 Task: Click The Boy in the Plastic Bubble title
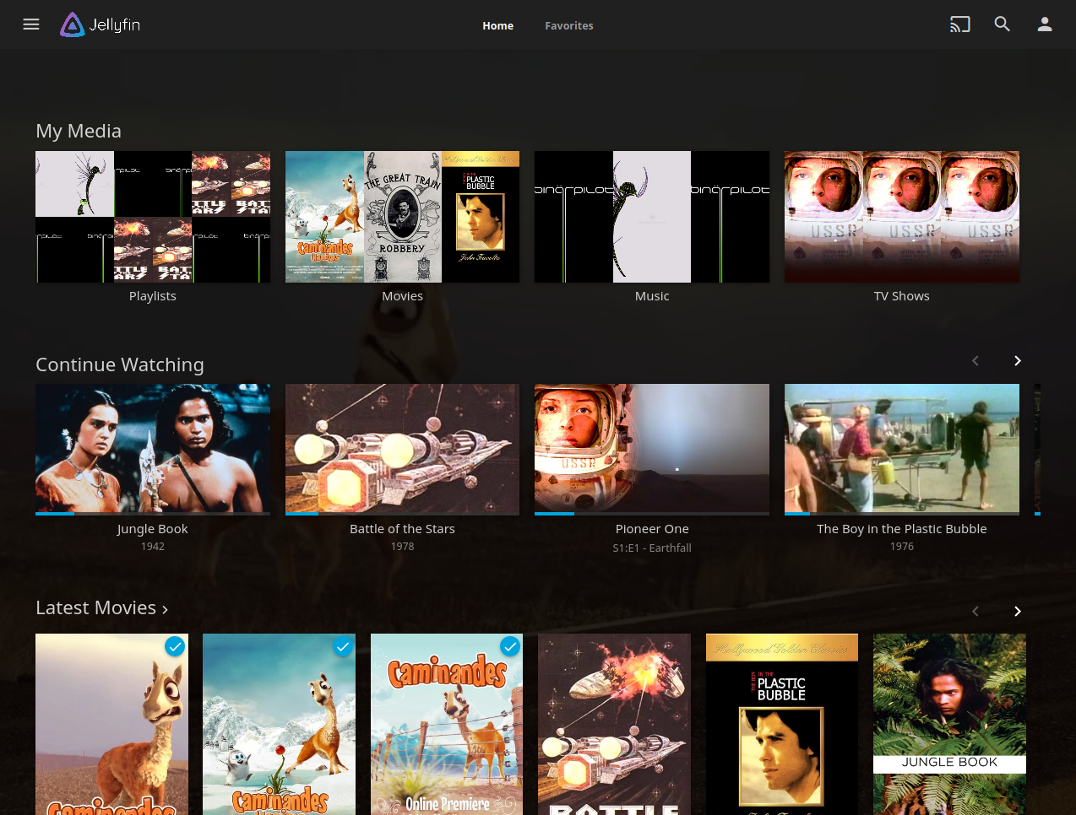(x=902, y=529)
